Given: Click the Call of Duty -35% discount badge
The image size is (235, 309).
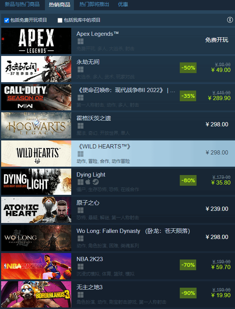Looking at the screenshot, I should [188, 96].
